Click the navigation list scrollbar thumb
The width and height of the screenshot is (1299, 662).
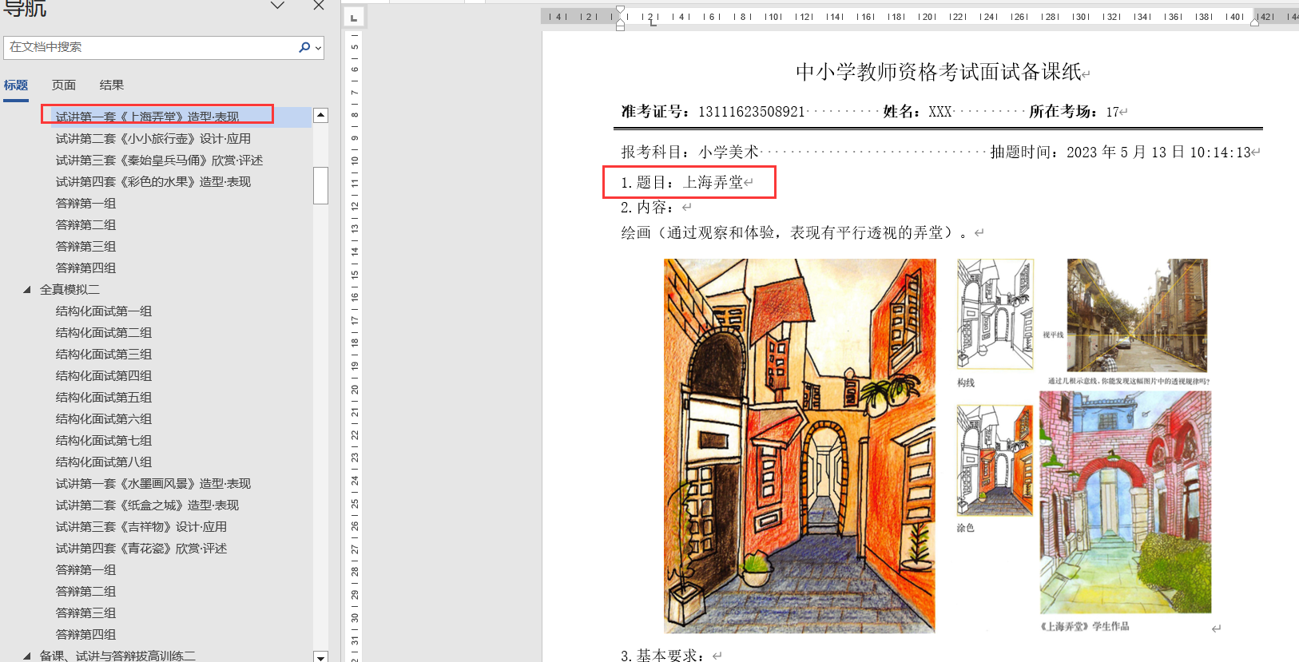[320, 185]
